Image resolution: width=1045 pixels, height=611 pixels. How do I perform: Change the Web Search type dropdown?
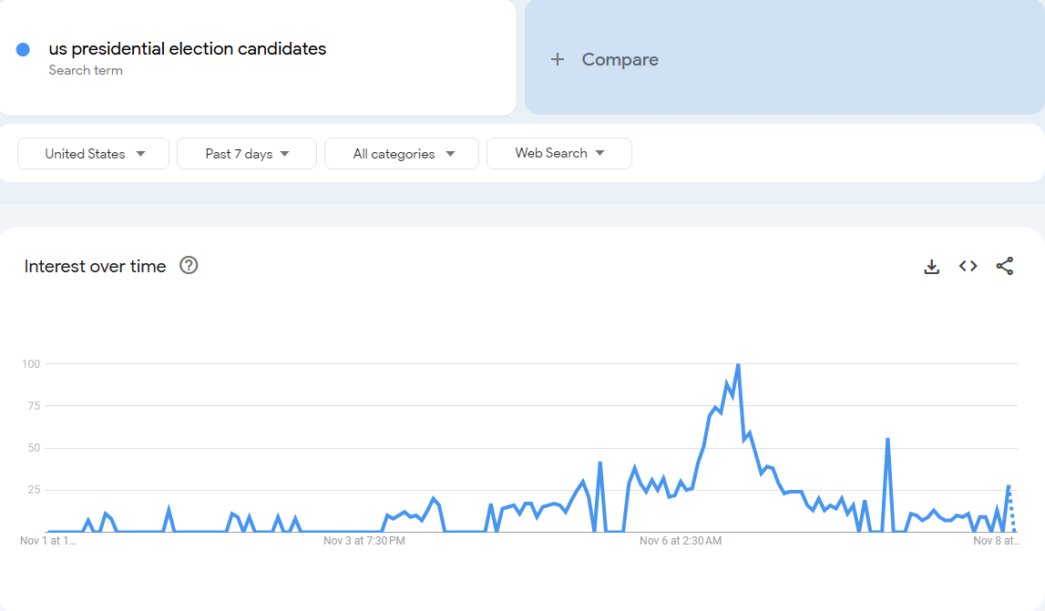pos(559,153)
